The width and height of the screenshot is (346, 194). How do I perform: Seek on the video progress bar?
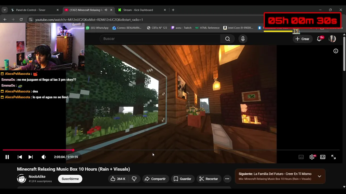pos(171,150)
